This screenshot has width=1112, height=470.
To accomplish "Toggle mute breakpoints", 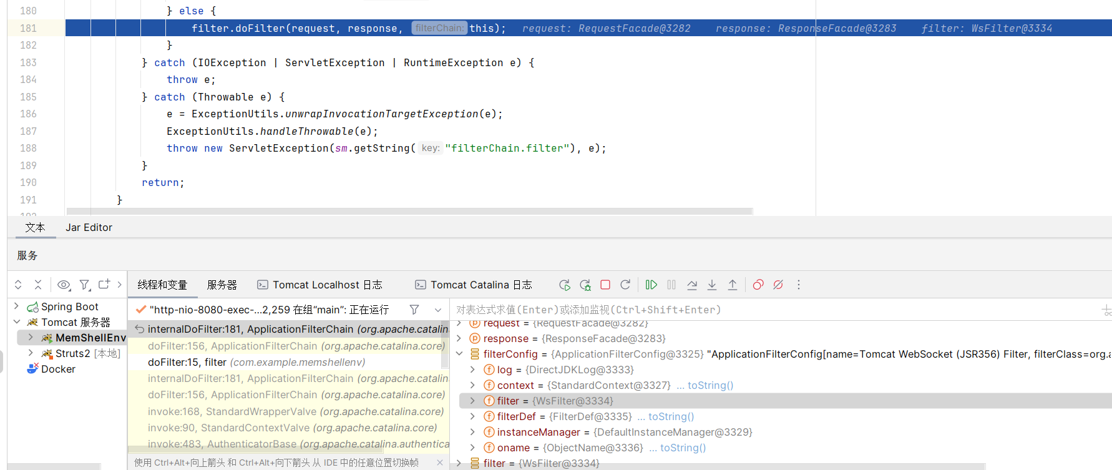I will tap(778, 285).
